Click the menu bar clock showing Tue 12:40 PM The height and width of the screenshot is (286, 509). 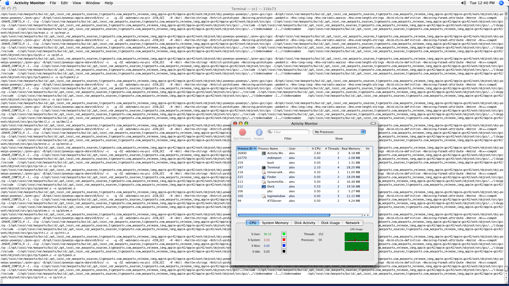[x=482, y=3]
